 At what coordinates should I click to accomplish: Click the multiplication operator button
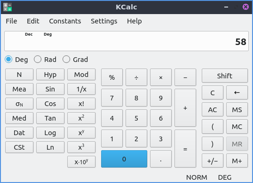tap(161, 77)
